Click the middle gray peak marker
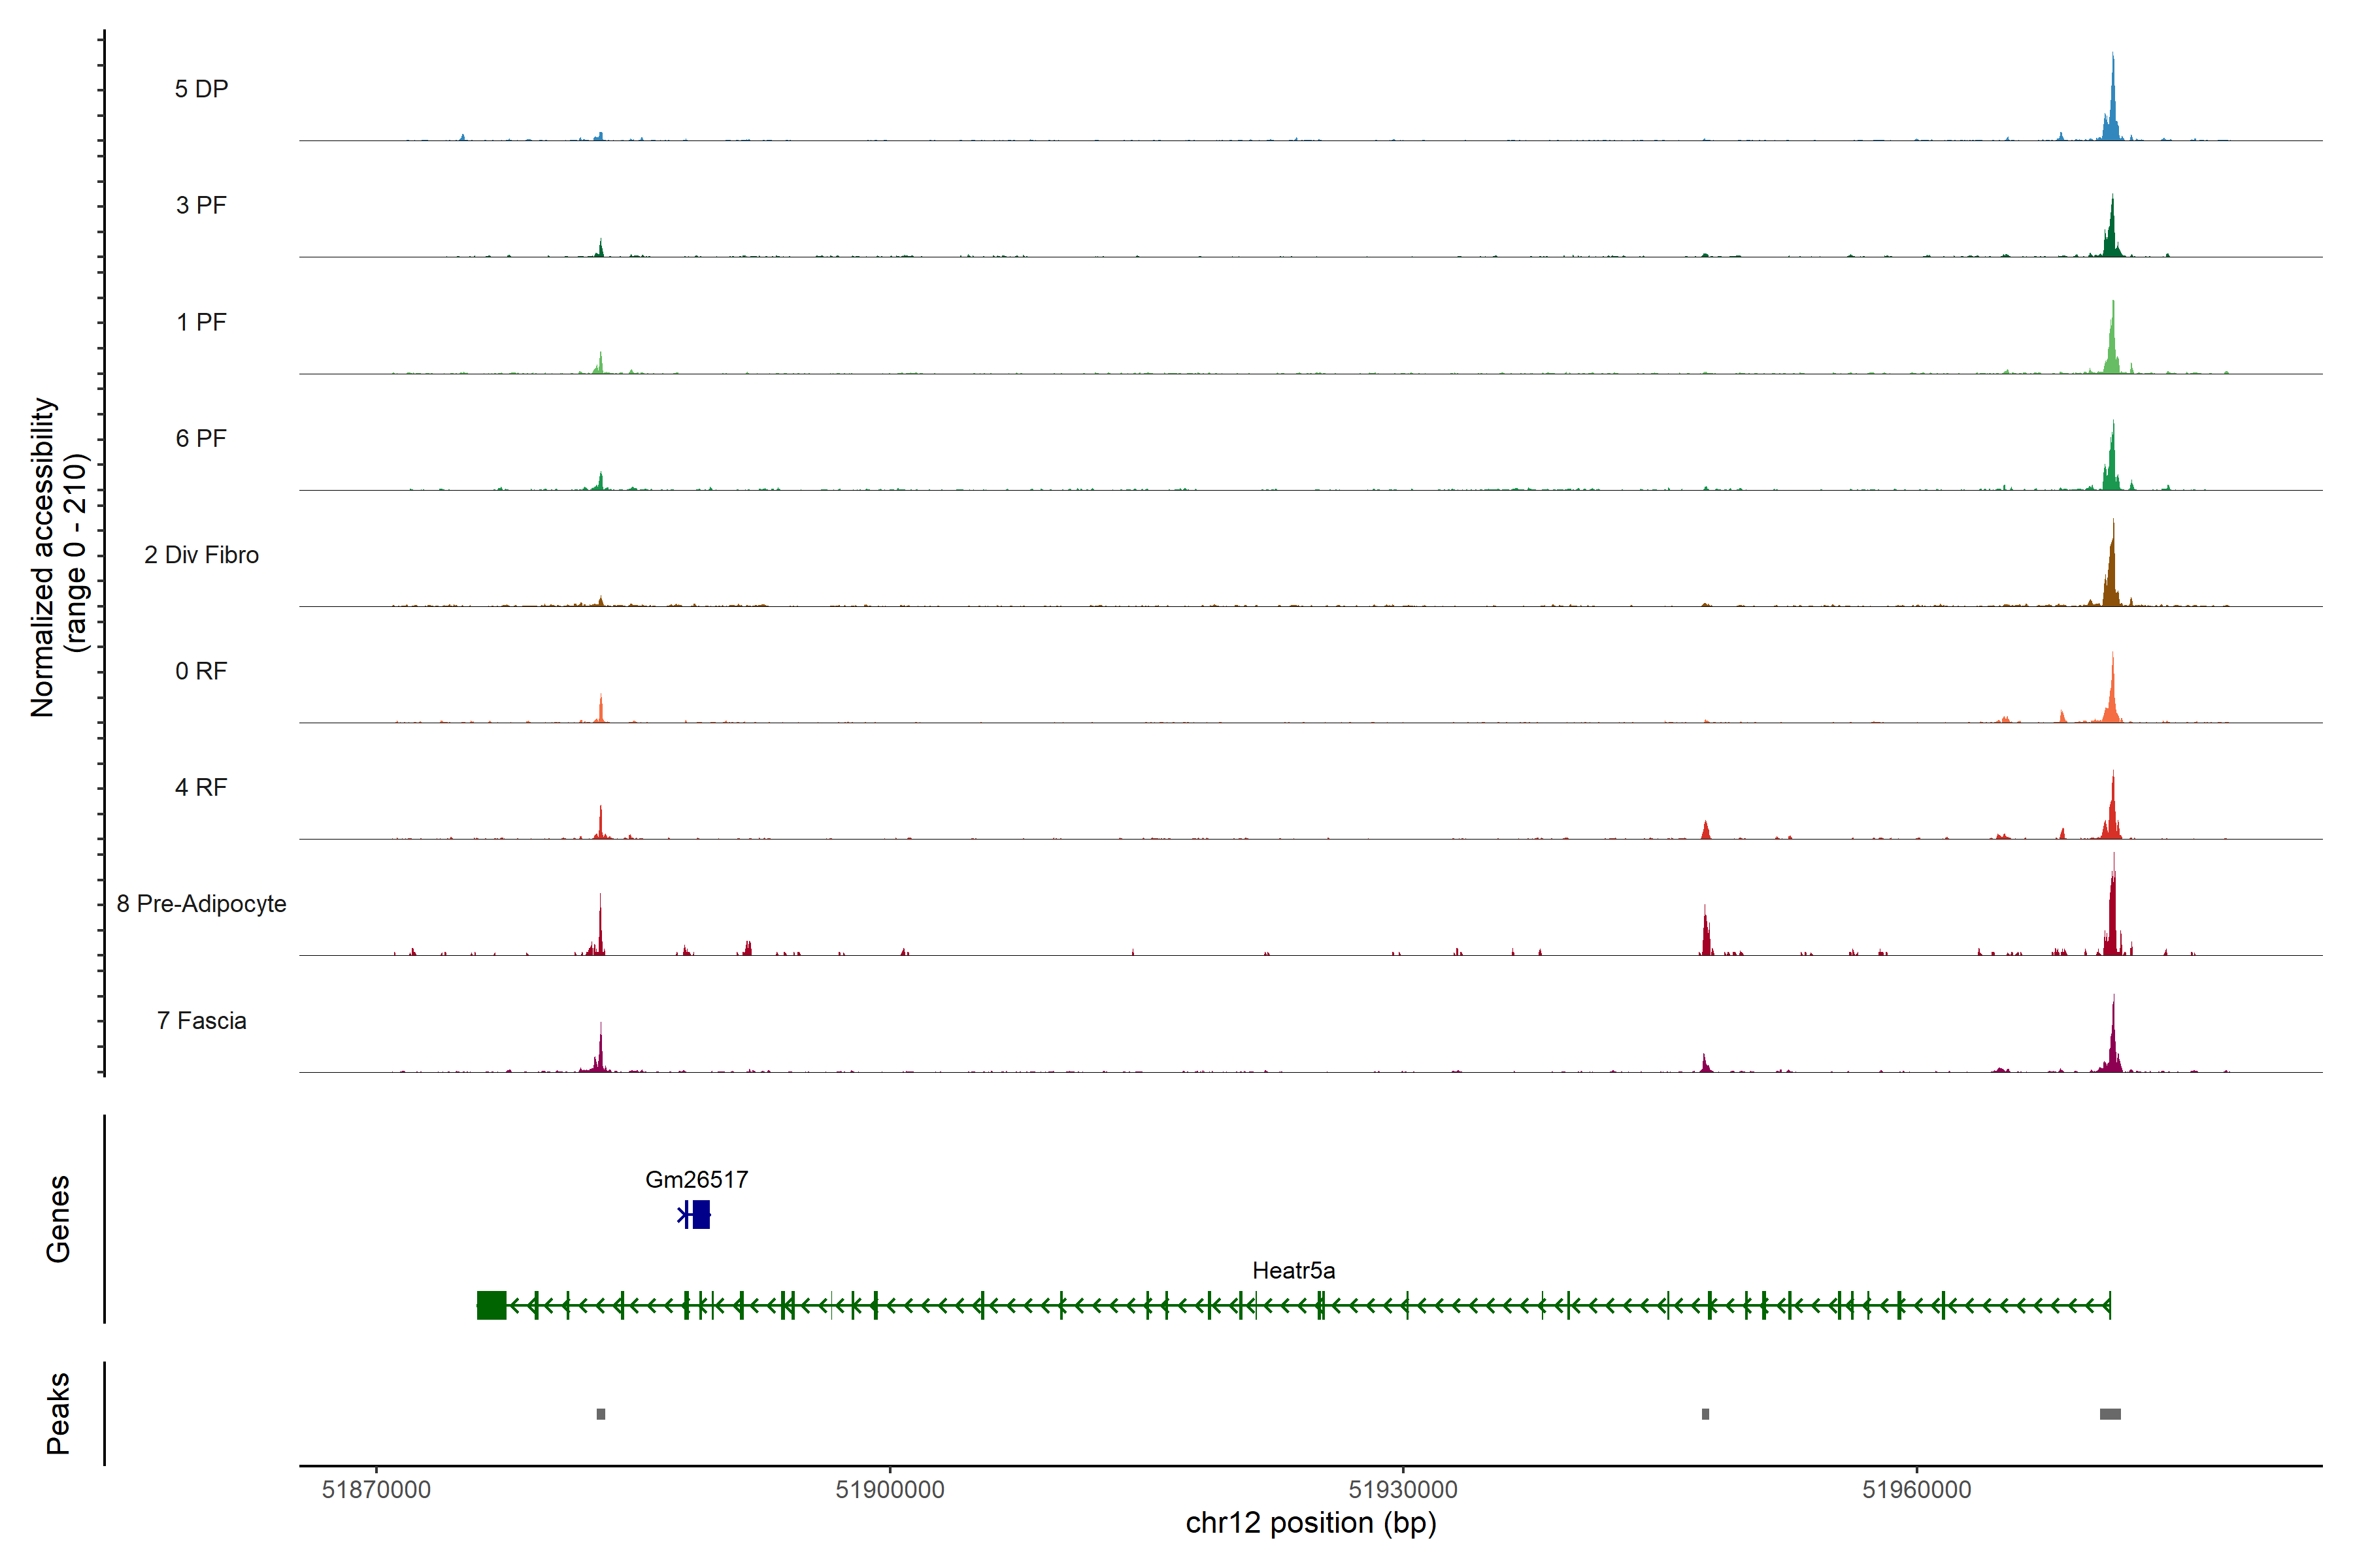This screenshot has width=2353, height=1568. point(1705,1414)
